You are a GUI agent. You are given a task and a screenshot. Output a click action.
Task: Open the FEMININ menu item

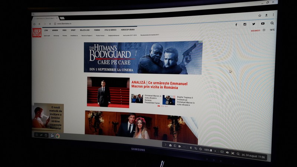click(97, 30)
